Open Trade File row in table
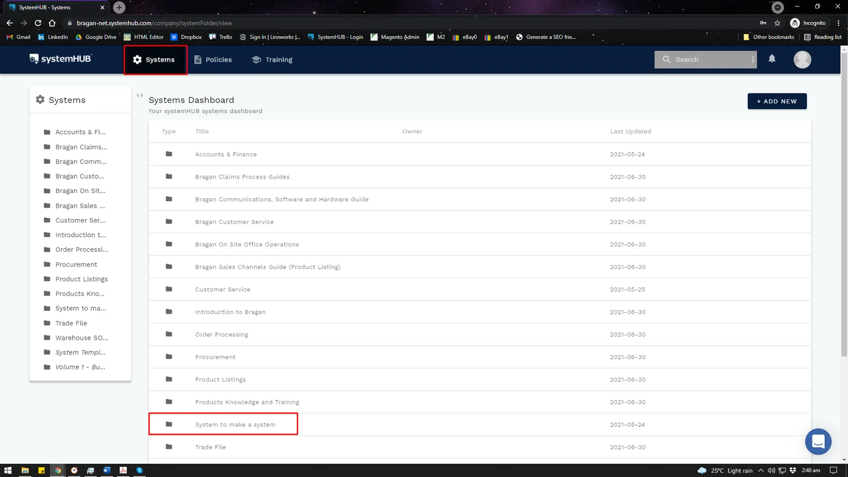The height and width of the screenshot is (477, 848). (480, 447)
